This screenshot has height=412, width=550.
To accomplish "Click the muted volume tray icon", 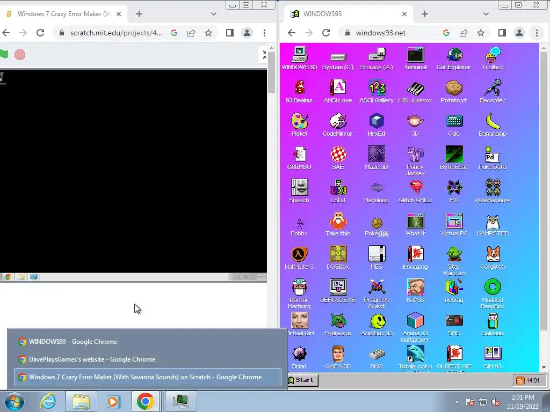I will tap(496, 402).
